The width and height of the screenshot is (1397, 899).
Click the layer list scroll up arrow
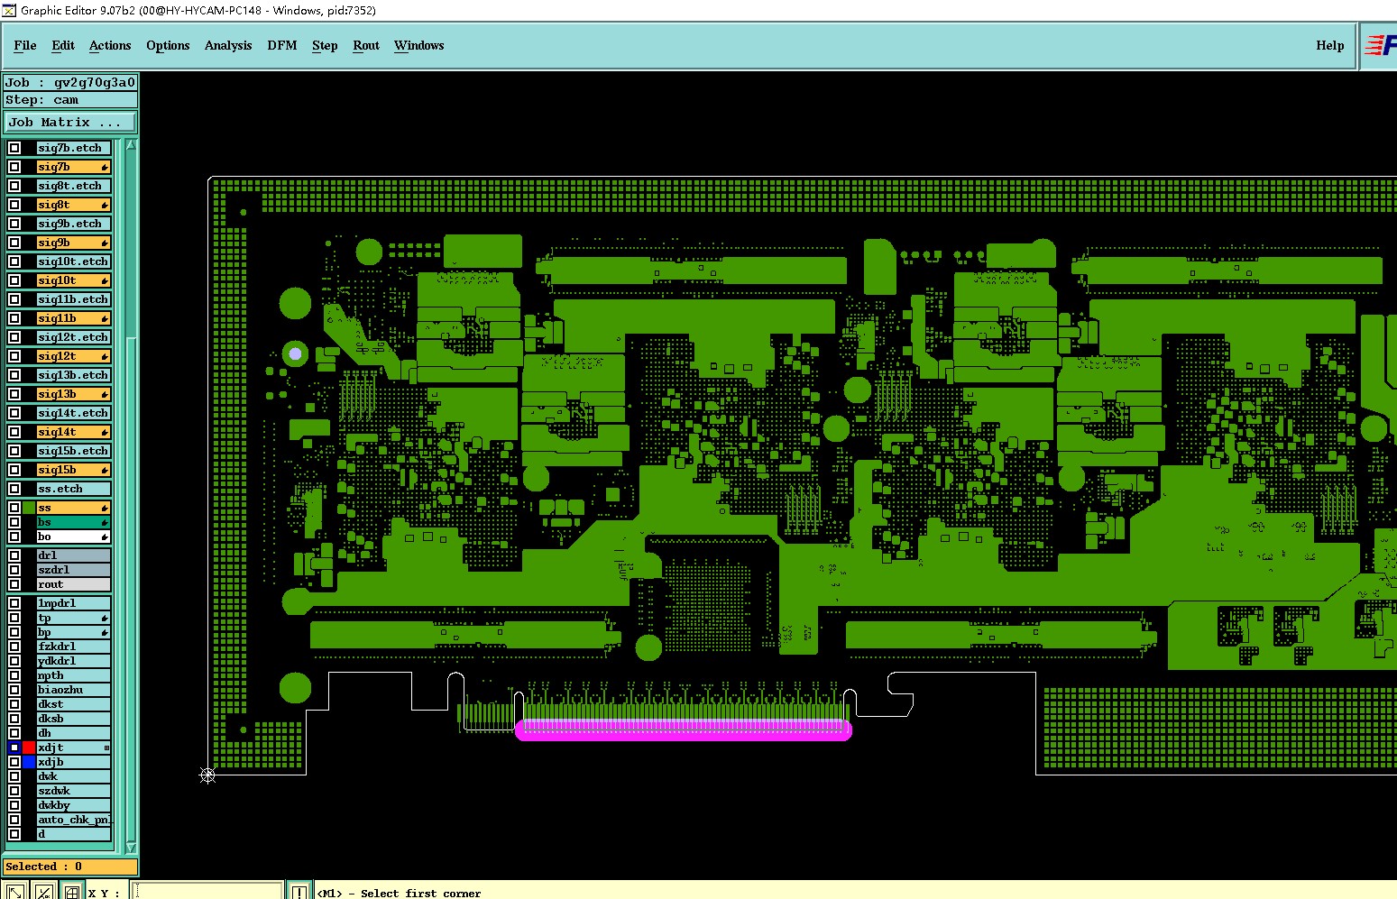click(x=132, y=145)
